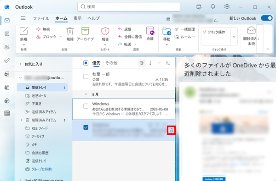This screenshot has height=181, width=276.
Task: Click the 全員に返信 reply all button
Action: point(130,37)
